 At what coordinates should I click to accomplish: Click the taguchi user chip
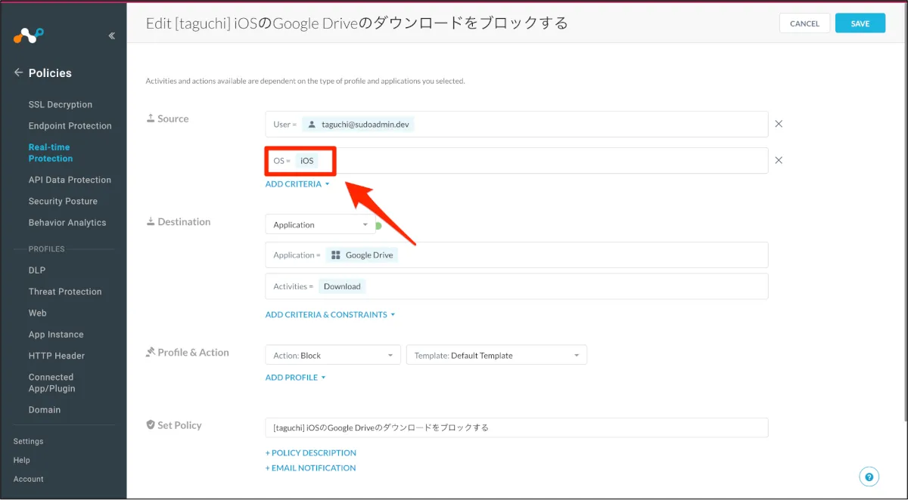point(359,125)
